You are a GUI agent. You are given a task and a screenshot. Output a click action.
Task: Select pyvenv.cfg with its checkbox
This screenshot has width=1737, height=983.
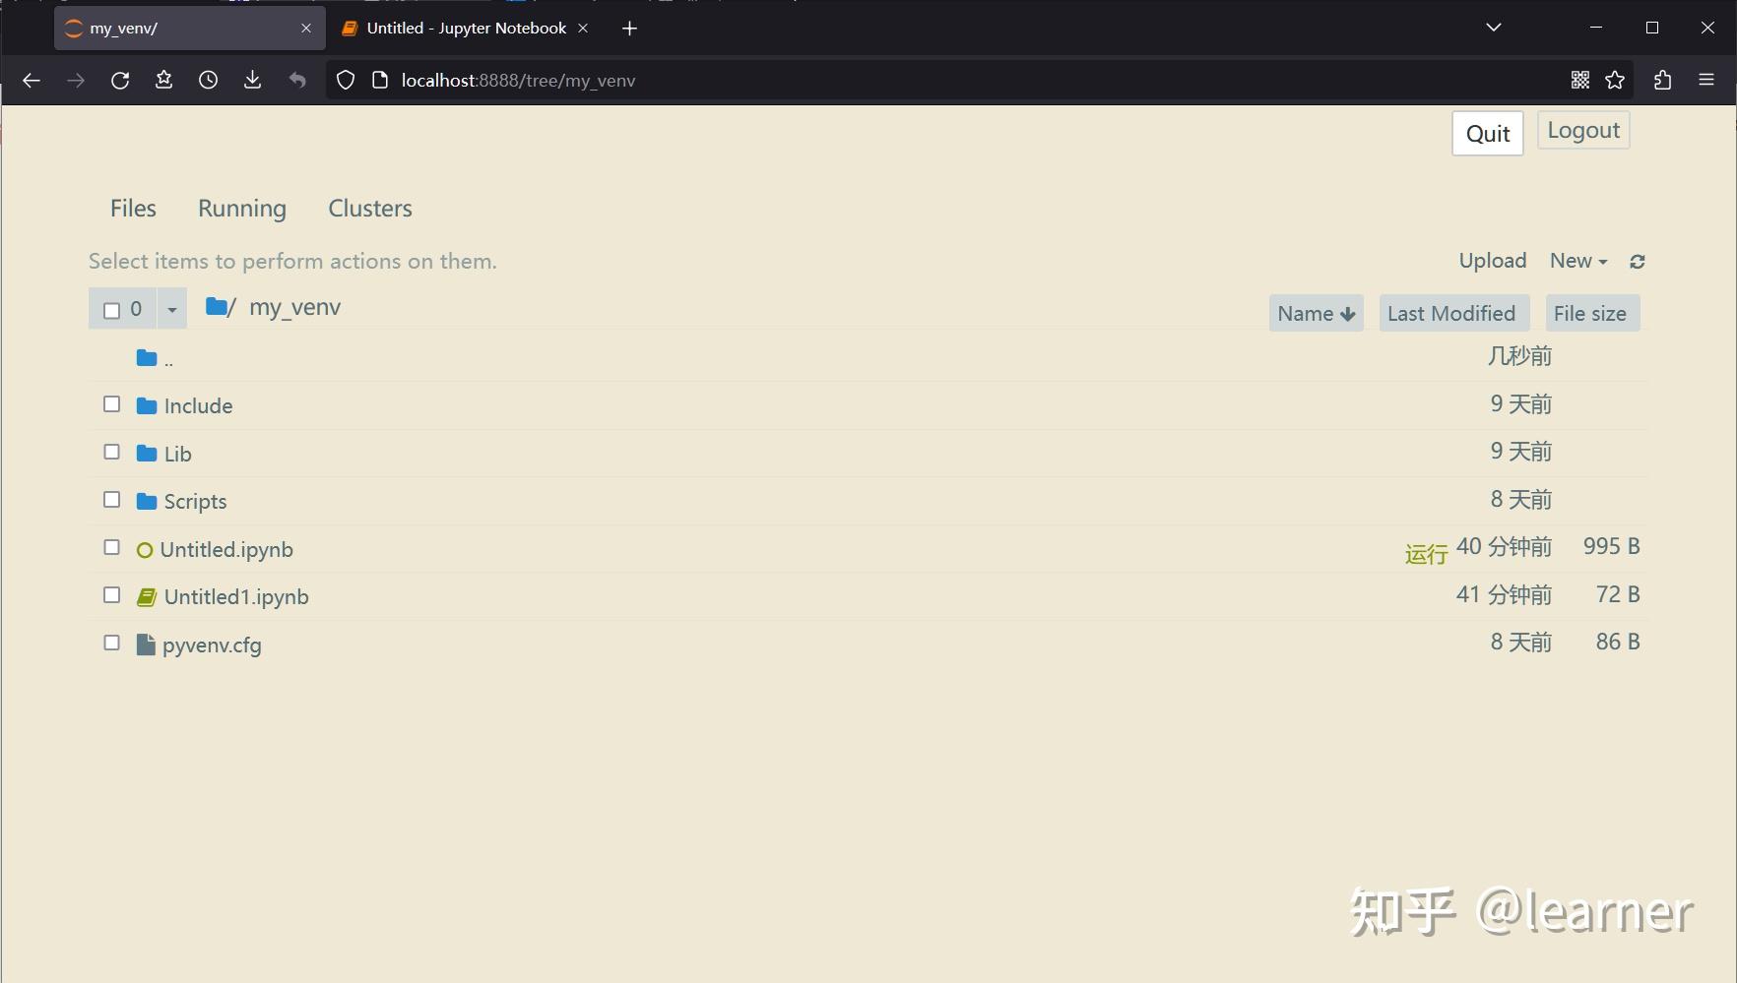[x=112, y=643]
